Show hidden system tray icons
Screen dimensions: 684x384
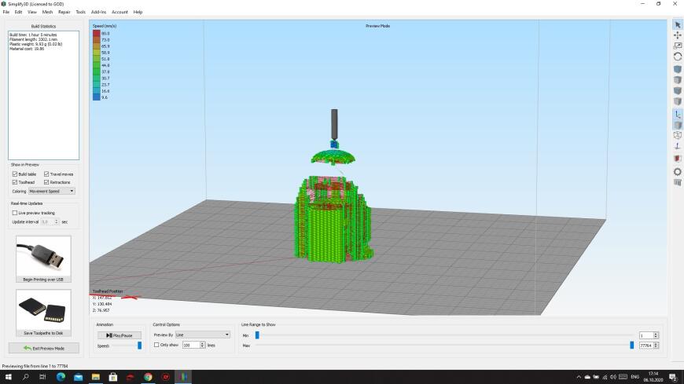[579, 377]
